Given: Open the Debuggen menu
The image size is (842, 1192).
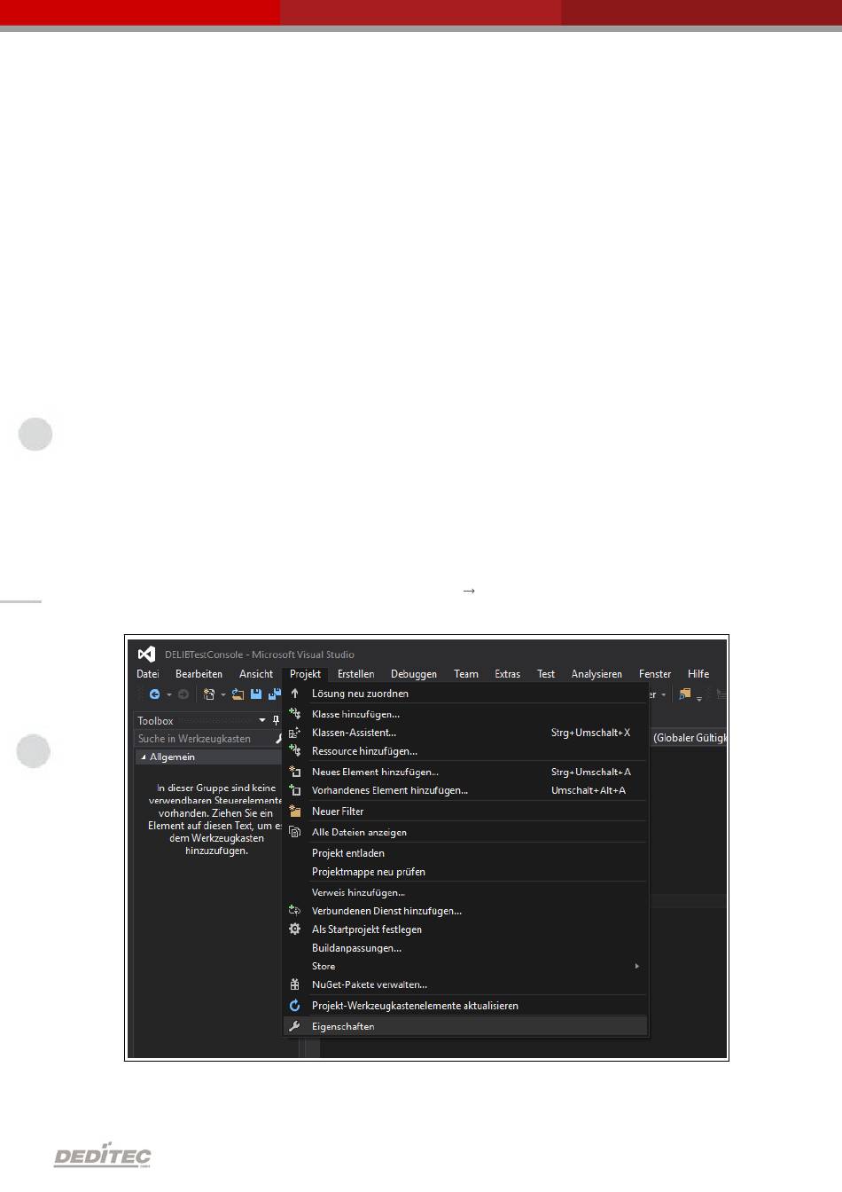Looking at the screenshot, I should click(414, 674).
